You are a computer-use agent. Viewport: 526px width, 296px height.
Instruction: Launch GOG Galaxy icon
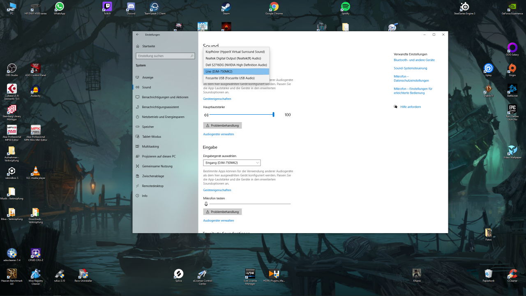(512, 49)
